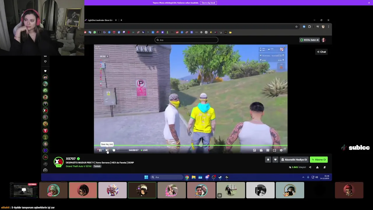
Task: Open Chrome three-dot menu
Action: (328, 27)
